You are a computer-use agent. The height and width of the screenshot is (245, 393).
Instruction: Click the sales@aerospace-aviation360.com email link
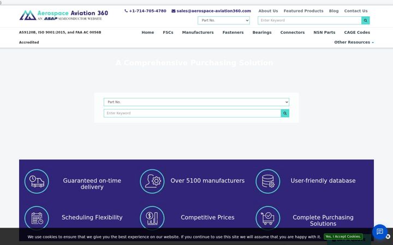pos(213,11)
